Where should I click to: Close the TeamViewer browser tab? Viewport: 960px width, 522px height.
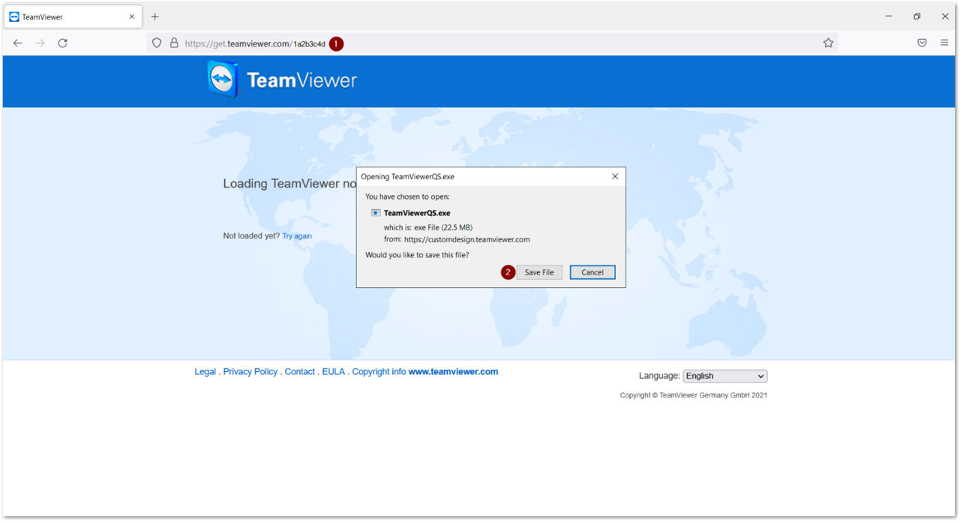(132, 16)
